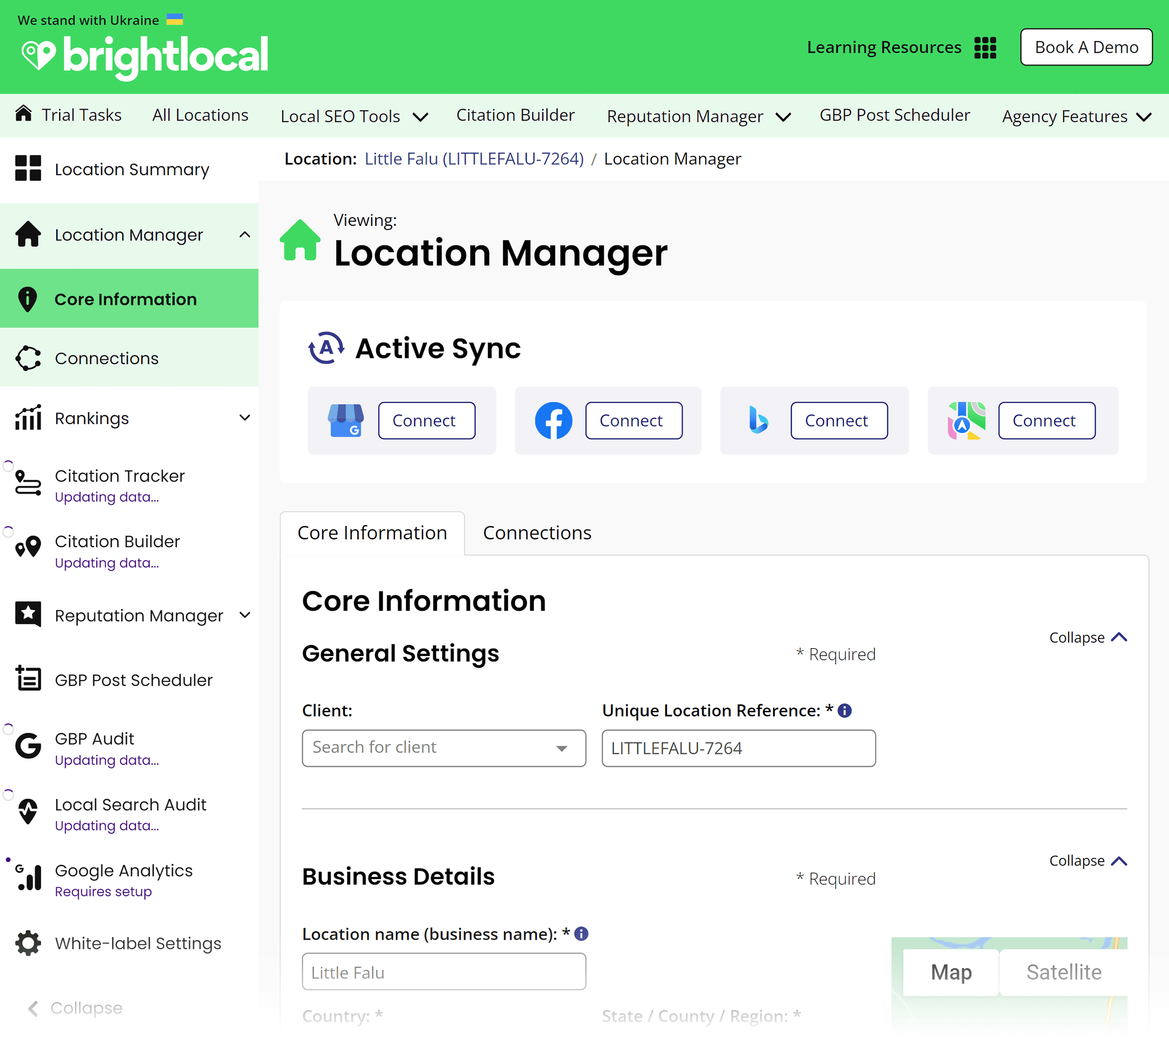Image resolution: width=1169 pixels, height=1040 pixels.
Task: Switch to the Connections tab
Action: pyautogui.click(x=537, y=533)
